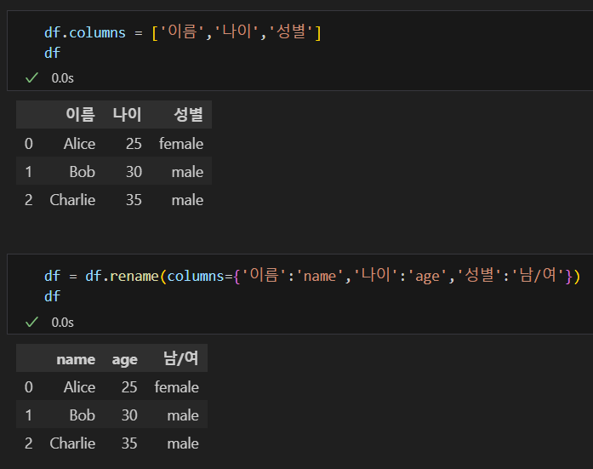Click the '성별' column header in first table

(x=188, y=114)
